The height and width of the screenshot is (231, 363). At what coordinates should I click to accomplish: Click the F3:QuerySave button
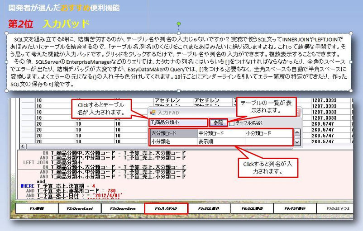pos(123,208)
